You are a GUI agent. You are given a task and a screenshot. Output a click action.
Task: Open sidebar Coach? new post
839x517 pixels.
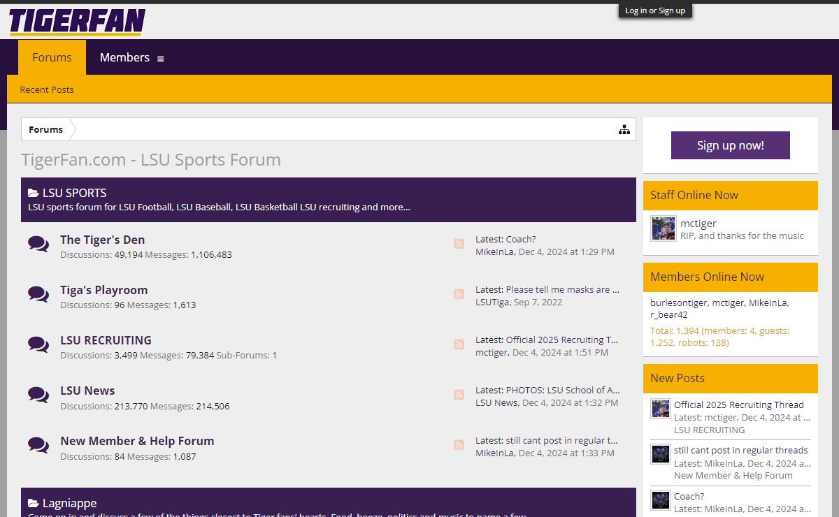(689, 496)
